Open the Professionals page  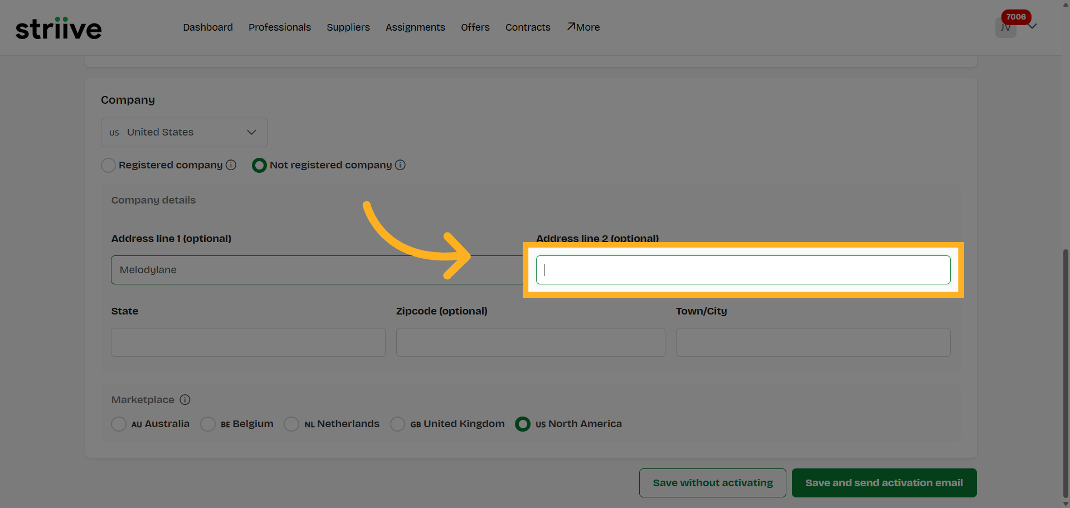(279, 27)
